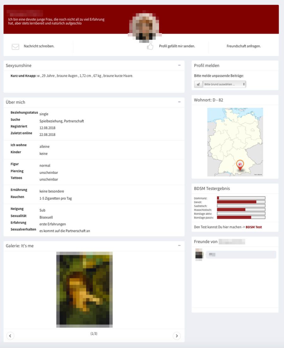Click the Dominanz result bar
The height and width of the screenshot is (348, 284).
point(241,198)
